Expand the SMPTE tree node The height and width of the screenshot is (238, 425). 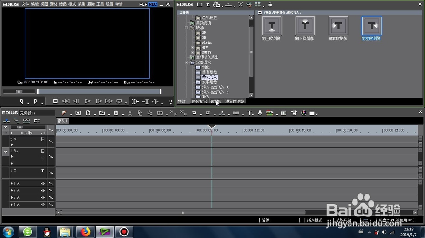pos(193,53)
